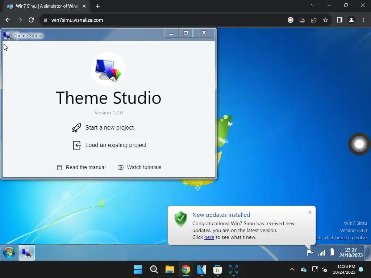
Task: Click the Load an existing project arrow icon
Action: tap(77, 145)
